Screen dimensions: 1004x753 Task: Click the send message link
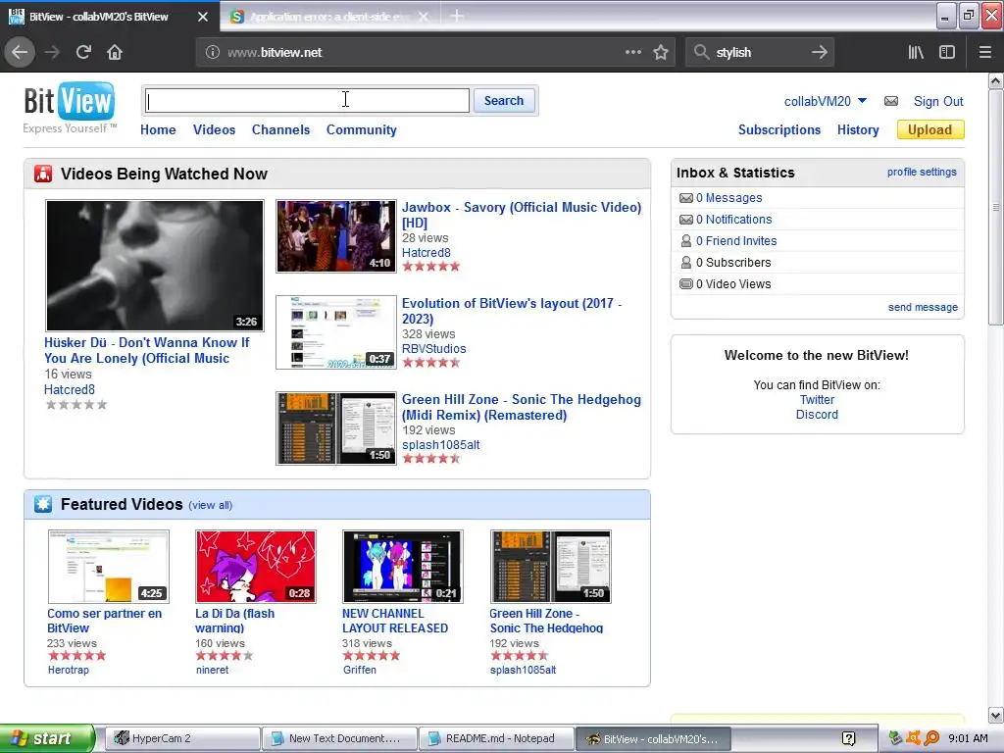[x=923, y=307]
